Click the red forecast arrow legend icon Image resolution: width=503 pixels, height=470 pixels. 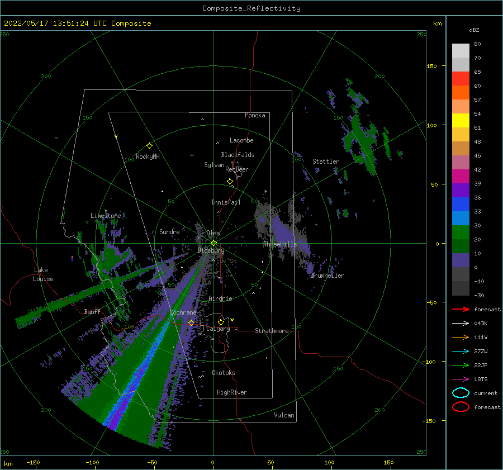coord(461,309)
